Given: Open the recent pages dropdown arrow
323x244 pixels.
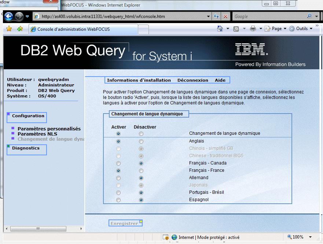Looking at the screenshot, I should 27,16.
